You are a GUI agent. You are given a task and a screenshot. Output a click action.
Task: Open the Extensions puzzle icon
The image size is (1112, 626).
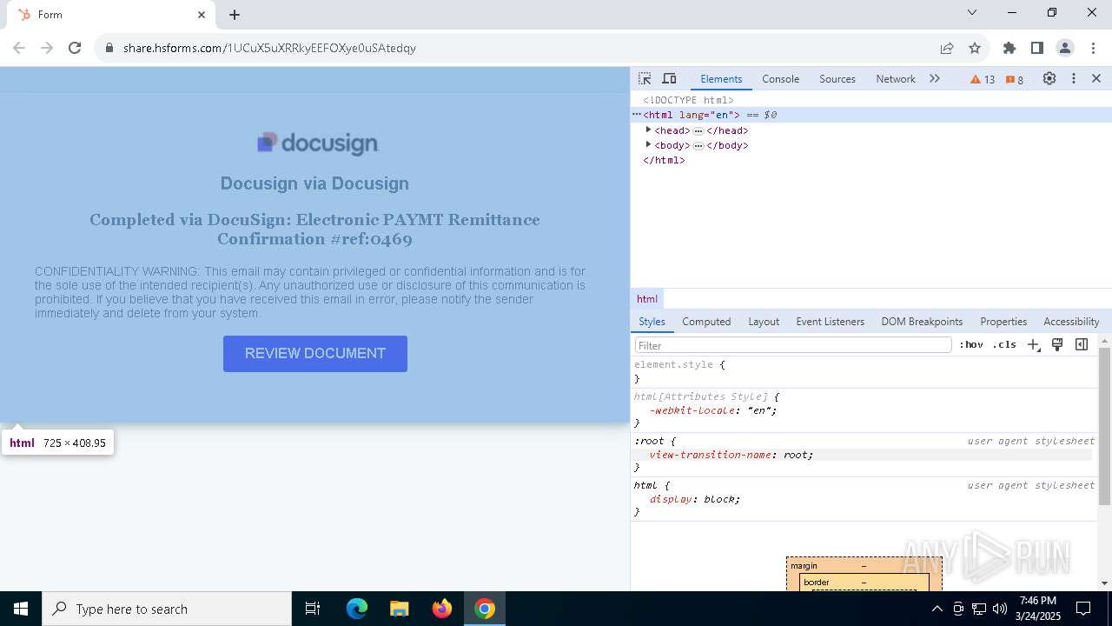click(x=1009, y=48)
